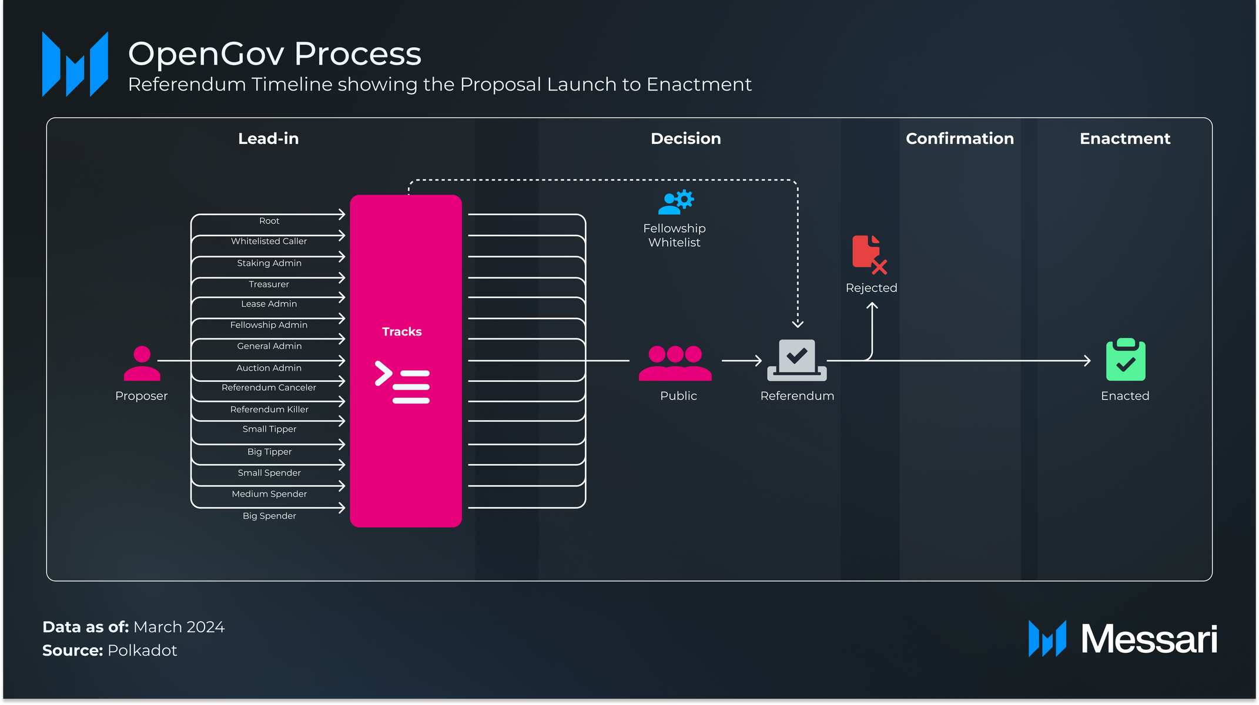Click the 'Auction Admin' track label
The height and width of the screenshot is (705, 1259).
[x=269, y=368]
